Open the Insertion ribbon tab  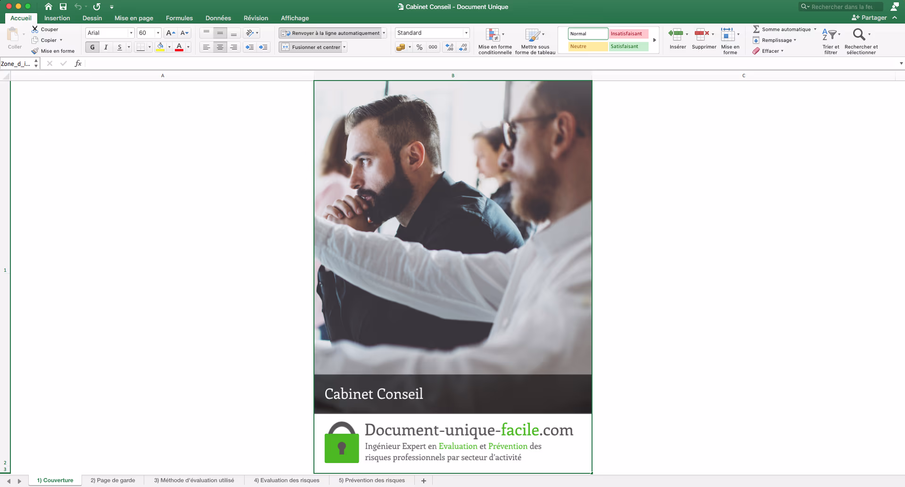(57, 18)
